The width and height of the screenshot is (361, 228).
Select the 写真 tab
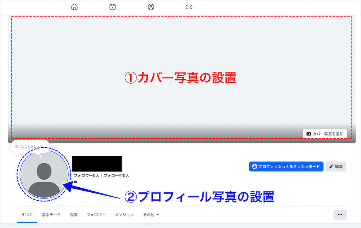(x=73, y=214)
